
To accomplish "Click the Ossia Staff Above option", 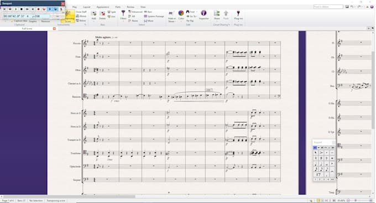I will click(81, 16).
